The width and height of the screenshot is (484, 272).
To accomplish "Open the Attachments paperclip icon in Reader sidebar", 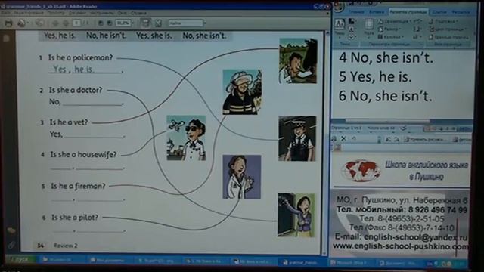I will tap(11, 245).
